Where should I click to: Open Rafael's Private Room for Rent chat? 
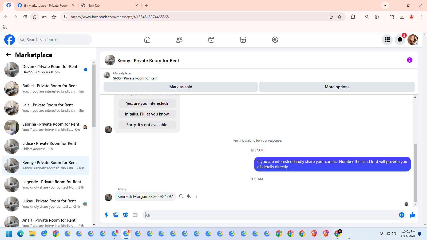[x=46, y=89]
